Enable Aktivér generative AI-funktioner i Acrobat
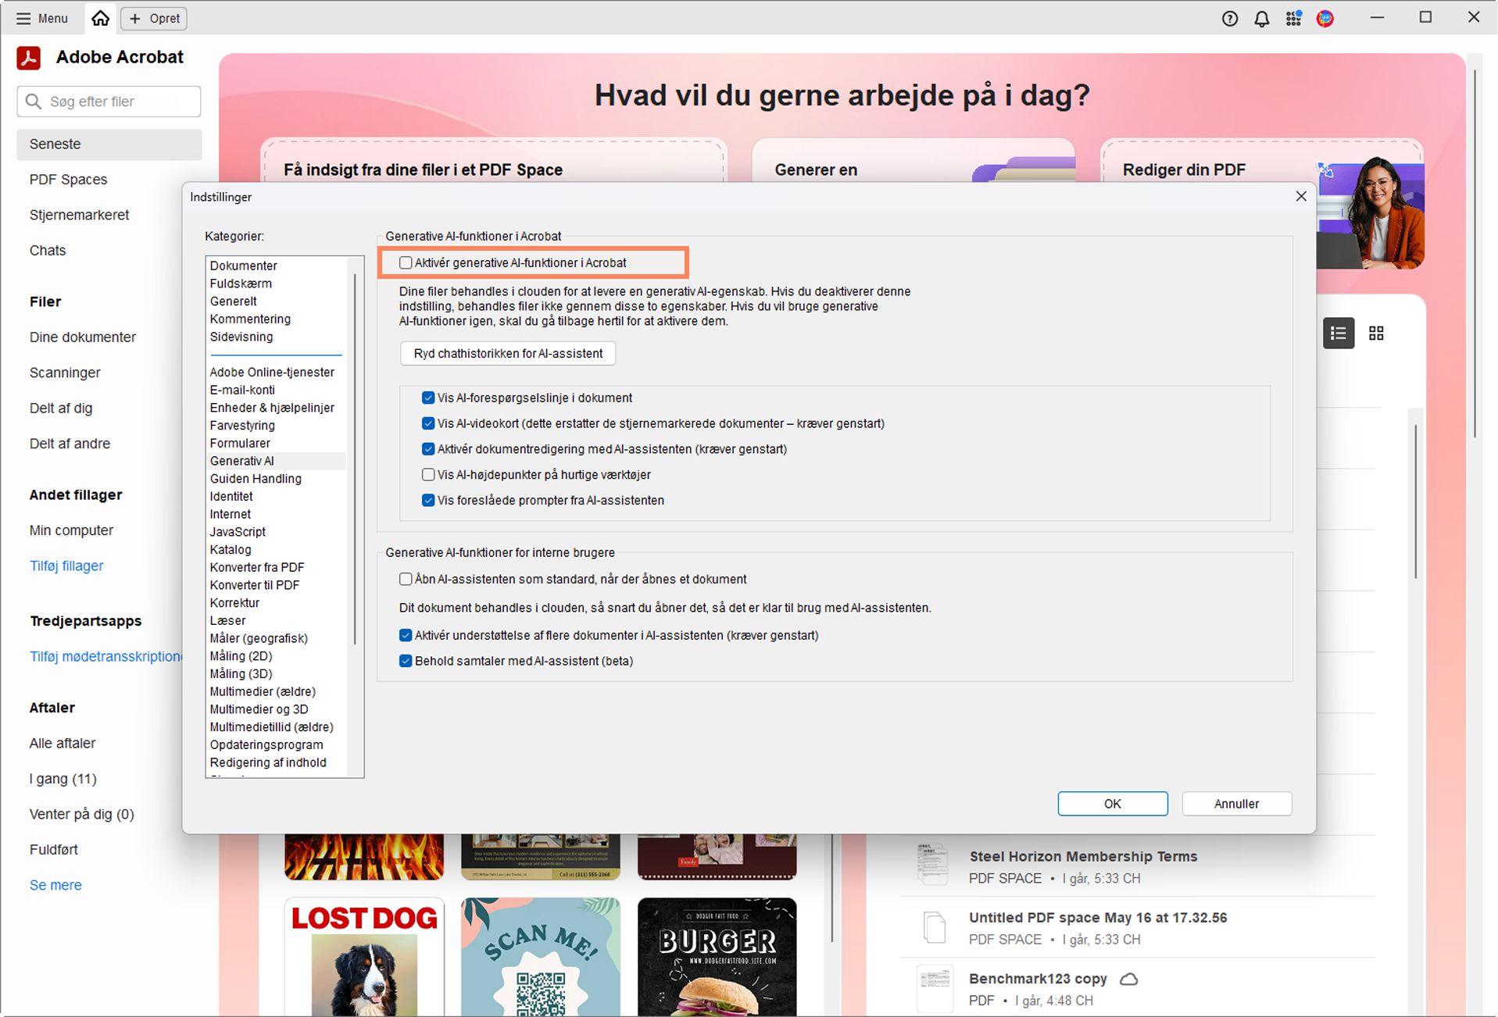 [x=406, y=262]
